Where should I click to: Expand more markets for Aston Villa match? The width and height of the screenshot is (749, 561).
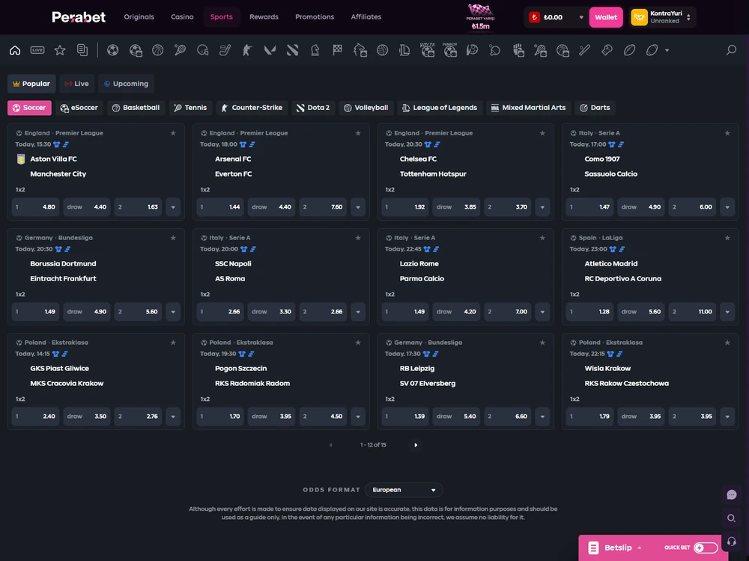tap(173, 207)
